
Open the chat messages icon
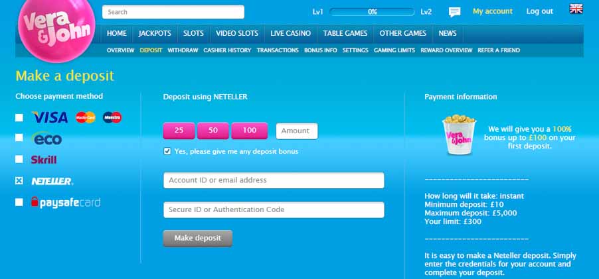[454, 12]
